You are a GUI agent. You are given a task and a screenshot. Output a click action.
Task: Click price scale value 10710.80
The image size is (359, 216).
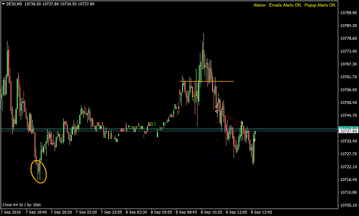pos(349,192)
